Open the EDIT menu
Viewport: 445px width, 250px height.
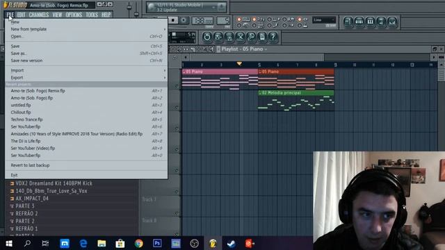click(x=21, y=15)
